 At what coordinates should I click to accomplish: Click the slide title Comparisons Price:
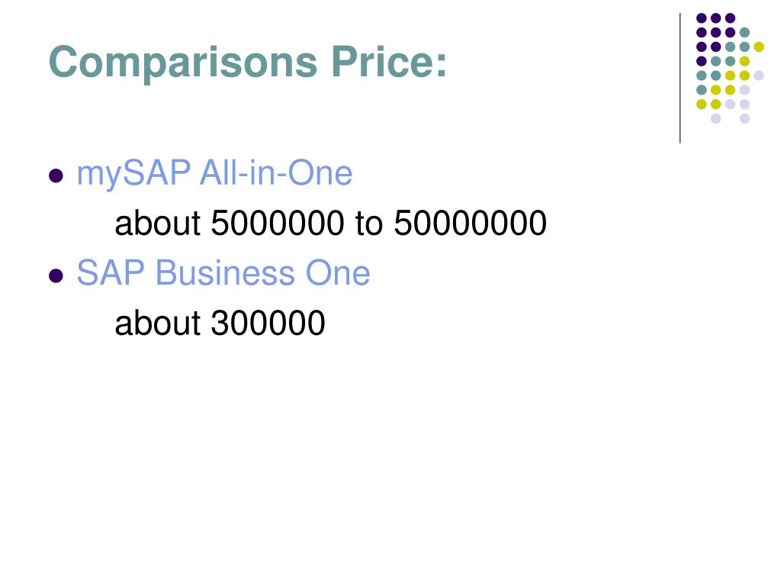pos(248,63)
